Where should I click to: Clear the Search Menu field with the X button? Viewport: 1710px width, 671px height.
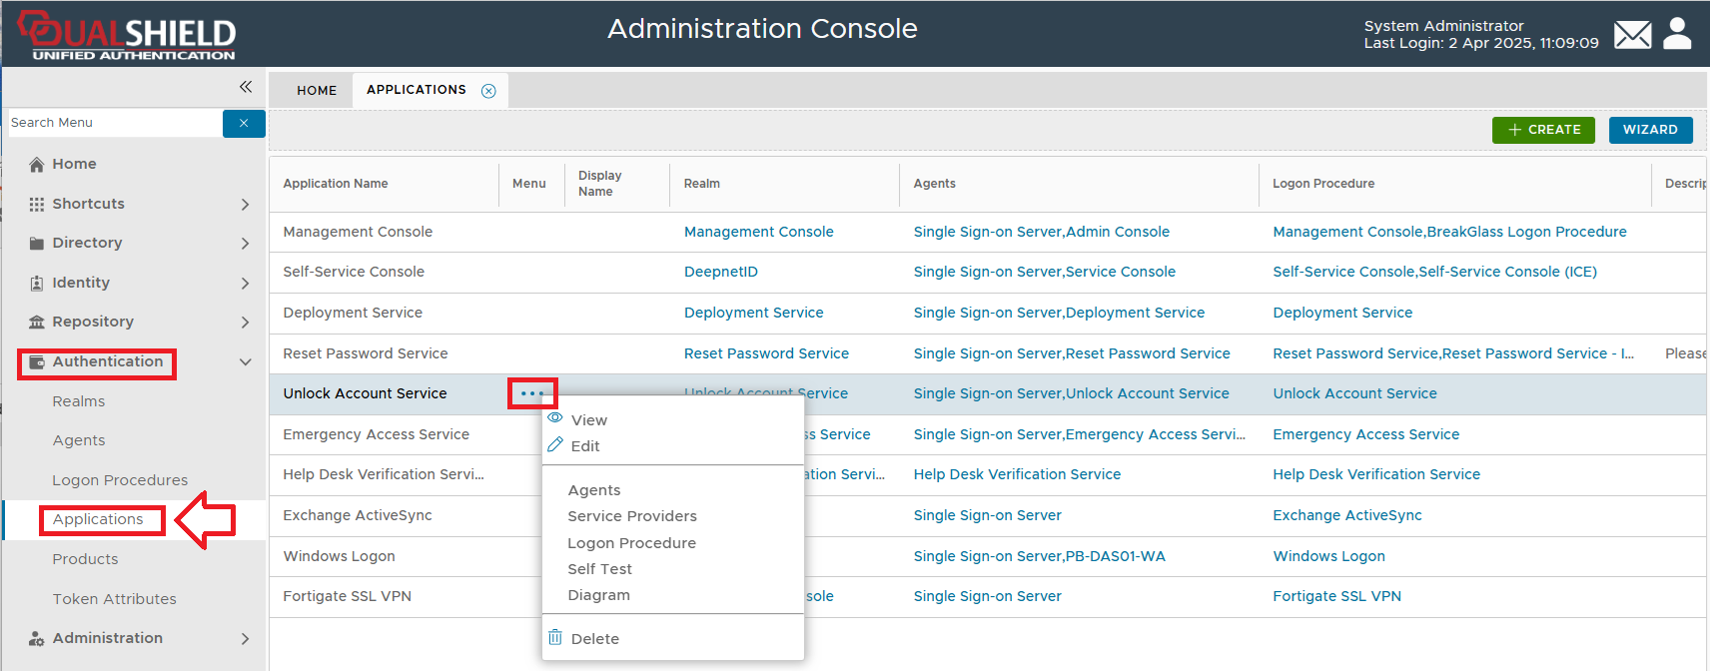pyautogui.click(x=244, y=123)
